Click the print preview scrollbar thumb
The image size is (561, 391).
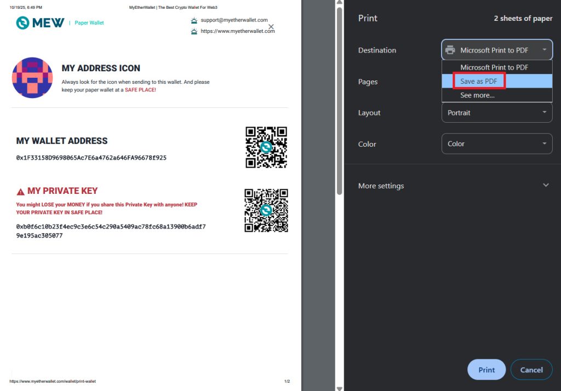point(339,99)
